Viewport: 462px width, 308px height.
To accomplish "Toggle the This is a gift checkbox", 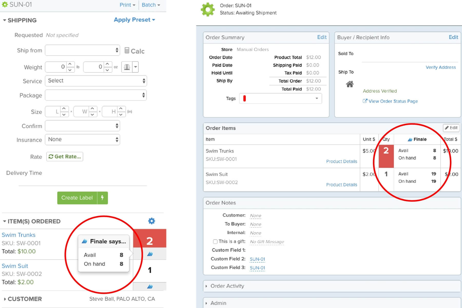I will [x=215, y=242].
